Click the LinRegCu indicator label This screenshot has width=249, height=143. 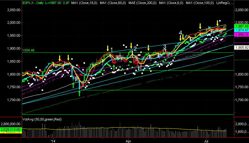tap(223, 3)
